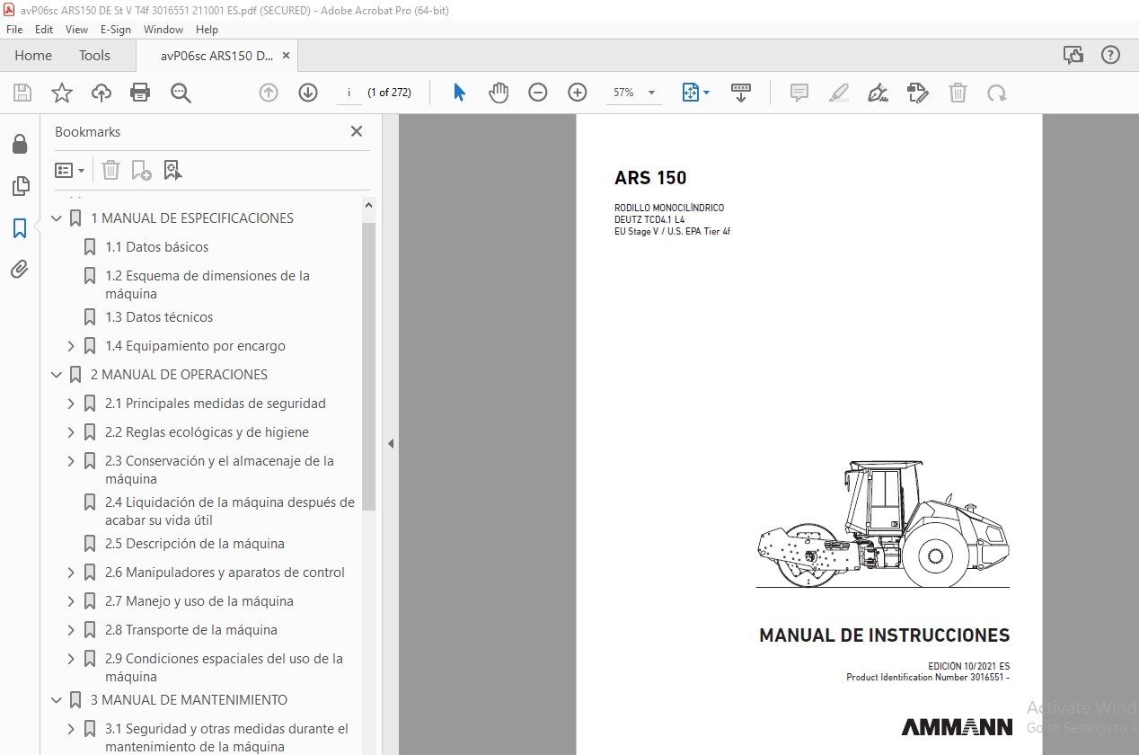This screenshot has width=1139, height=755.
Task: Open the notifications chat icon
Action: pyautogui.click(x=1073, y=55)
